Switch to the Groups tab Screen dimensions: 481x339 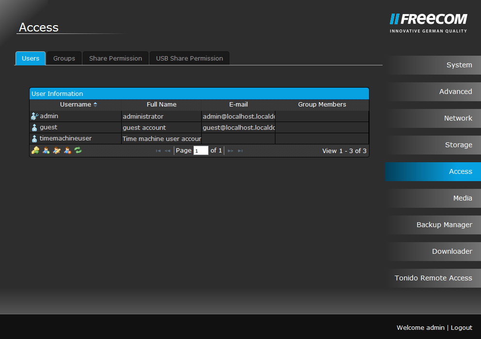click(x=64, y=58)
